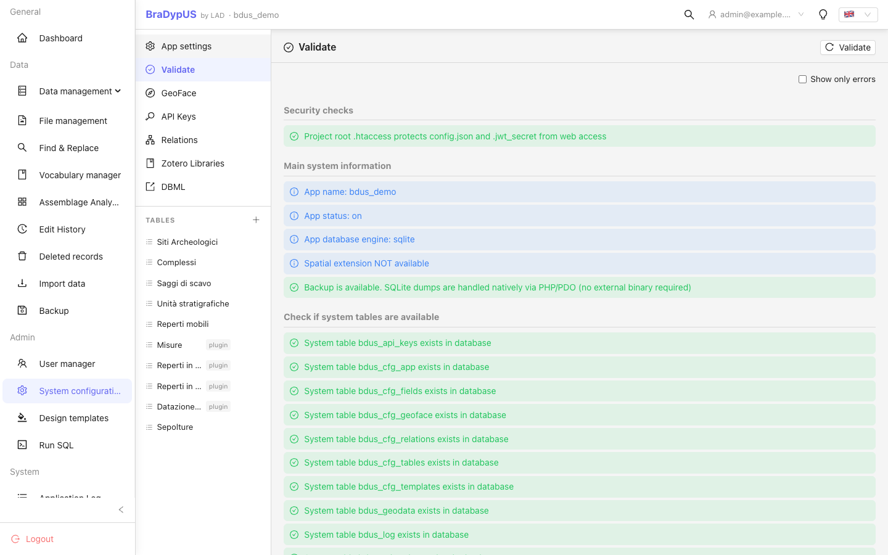
Task: Click the API Keys key icon
Action: (x=150, y=117)
